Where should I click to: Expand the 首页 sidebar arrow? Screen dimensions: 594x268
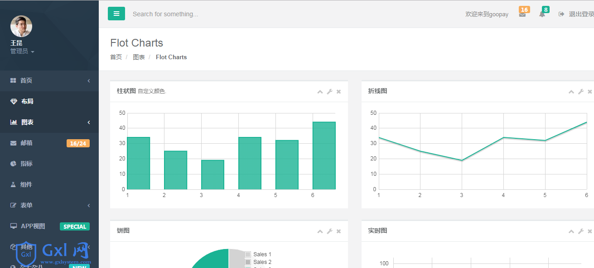coord(89,80)
